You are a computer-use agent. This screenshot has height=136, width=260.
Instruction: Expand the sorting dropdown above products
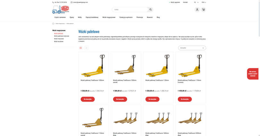pos(192,48)
